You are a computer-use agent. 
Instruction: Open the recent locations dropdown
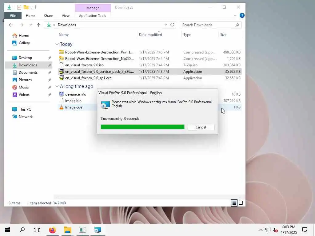pos(31,25)
